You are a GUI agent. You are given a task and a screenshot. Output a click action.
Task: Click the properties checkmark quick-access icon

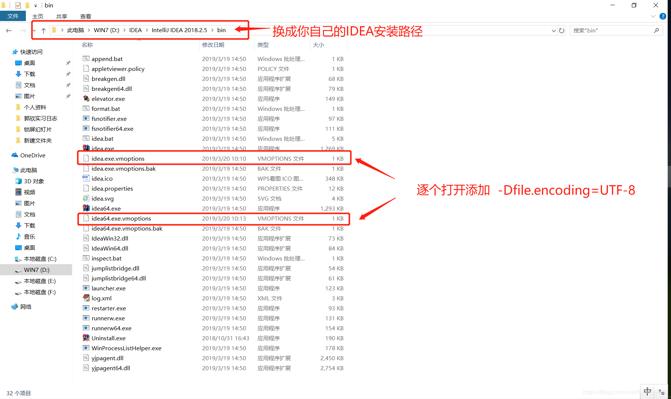(x=18, y=6)
